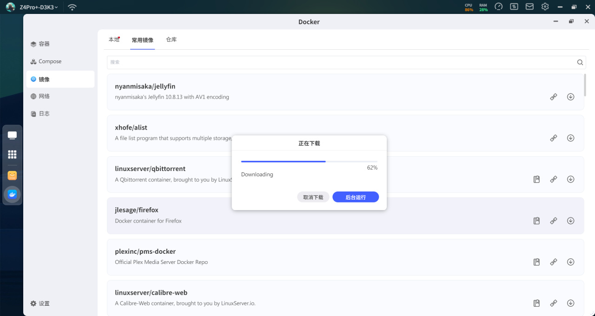595x316 pixels.
Task: Click the Calibre-Web container description text
Action: [x=185, y=303]
